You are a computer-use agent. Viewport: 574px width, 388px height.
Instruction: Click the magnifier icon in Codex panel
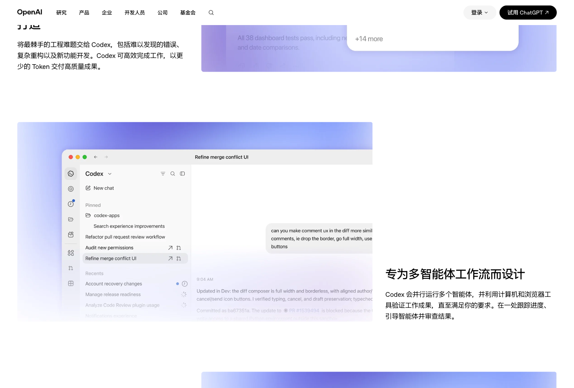[173, 173]
